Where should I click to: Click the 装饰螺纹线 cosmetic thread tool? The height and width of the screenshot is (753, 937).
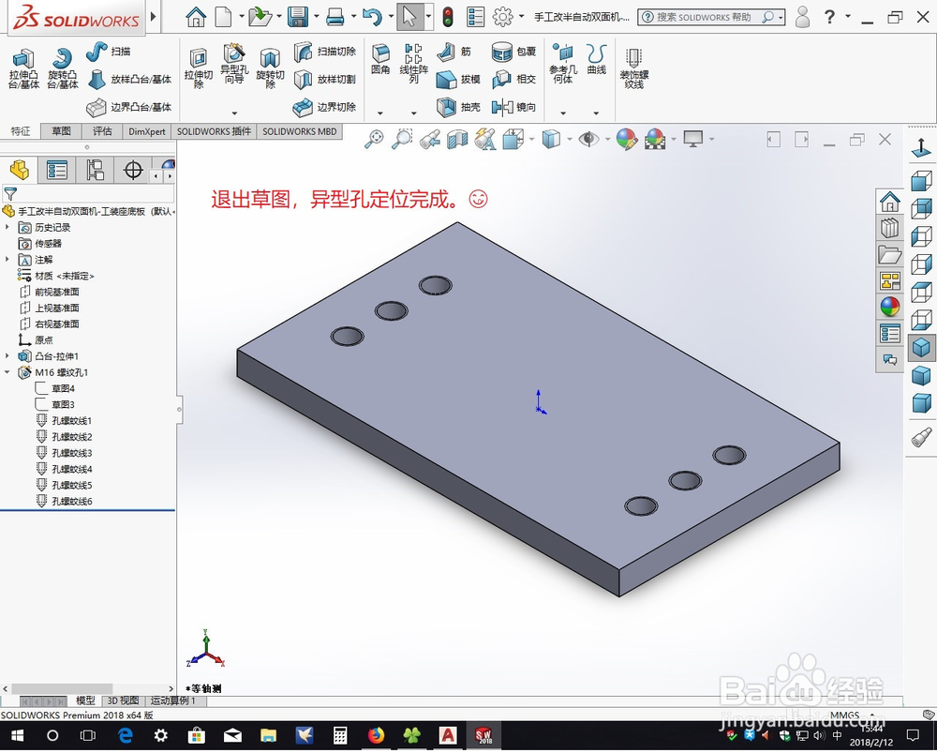coord(634,68)
